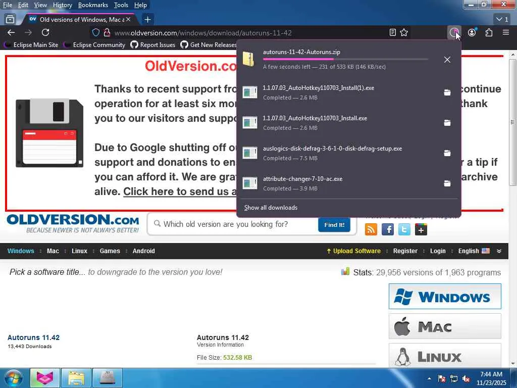Open Eclipse Main Site bookmark
Image resolution: width=517 pixels, height=388 pixels.
coord(31,45)
